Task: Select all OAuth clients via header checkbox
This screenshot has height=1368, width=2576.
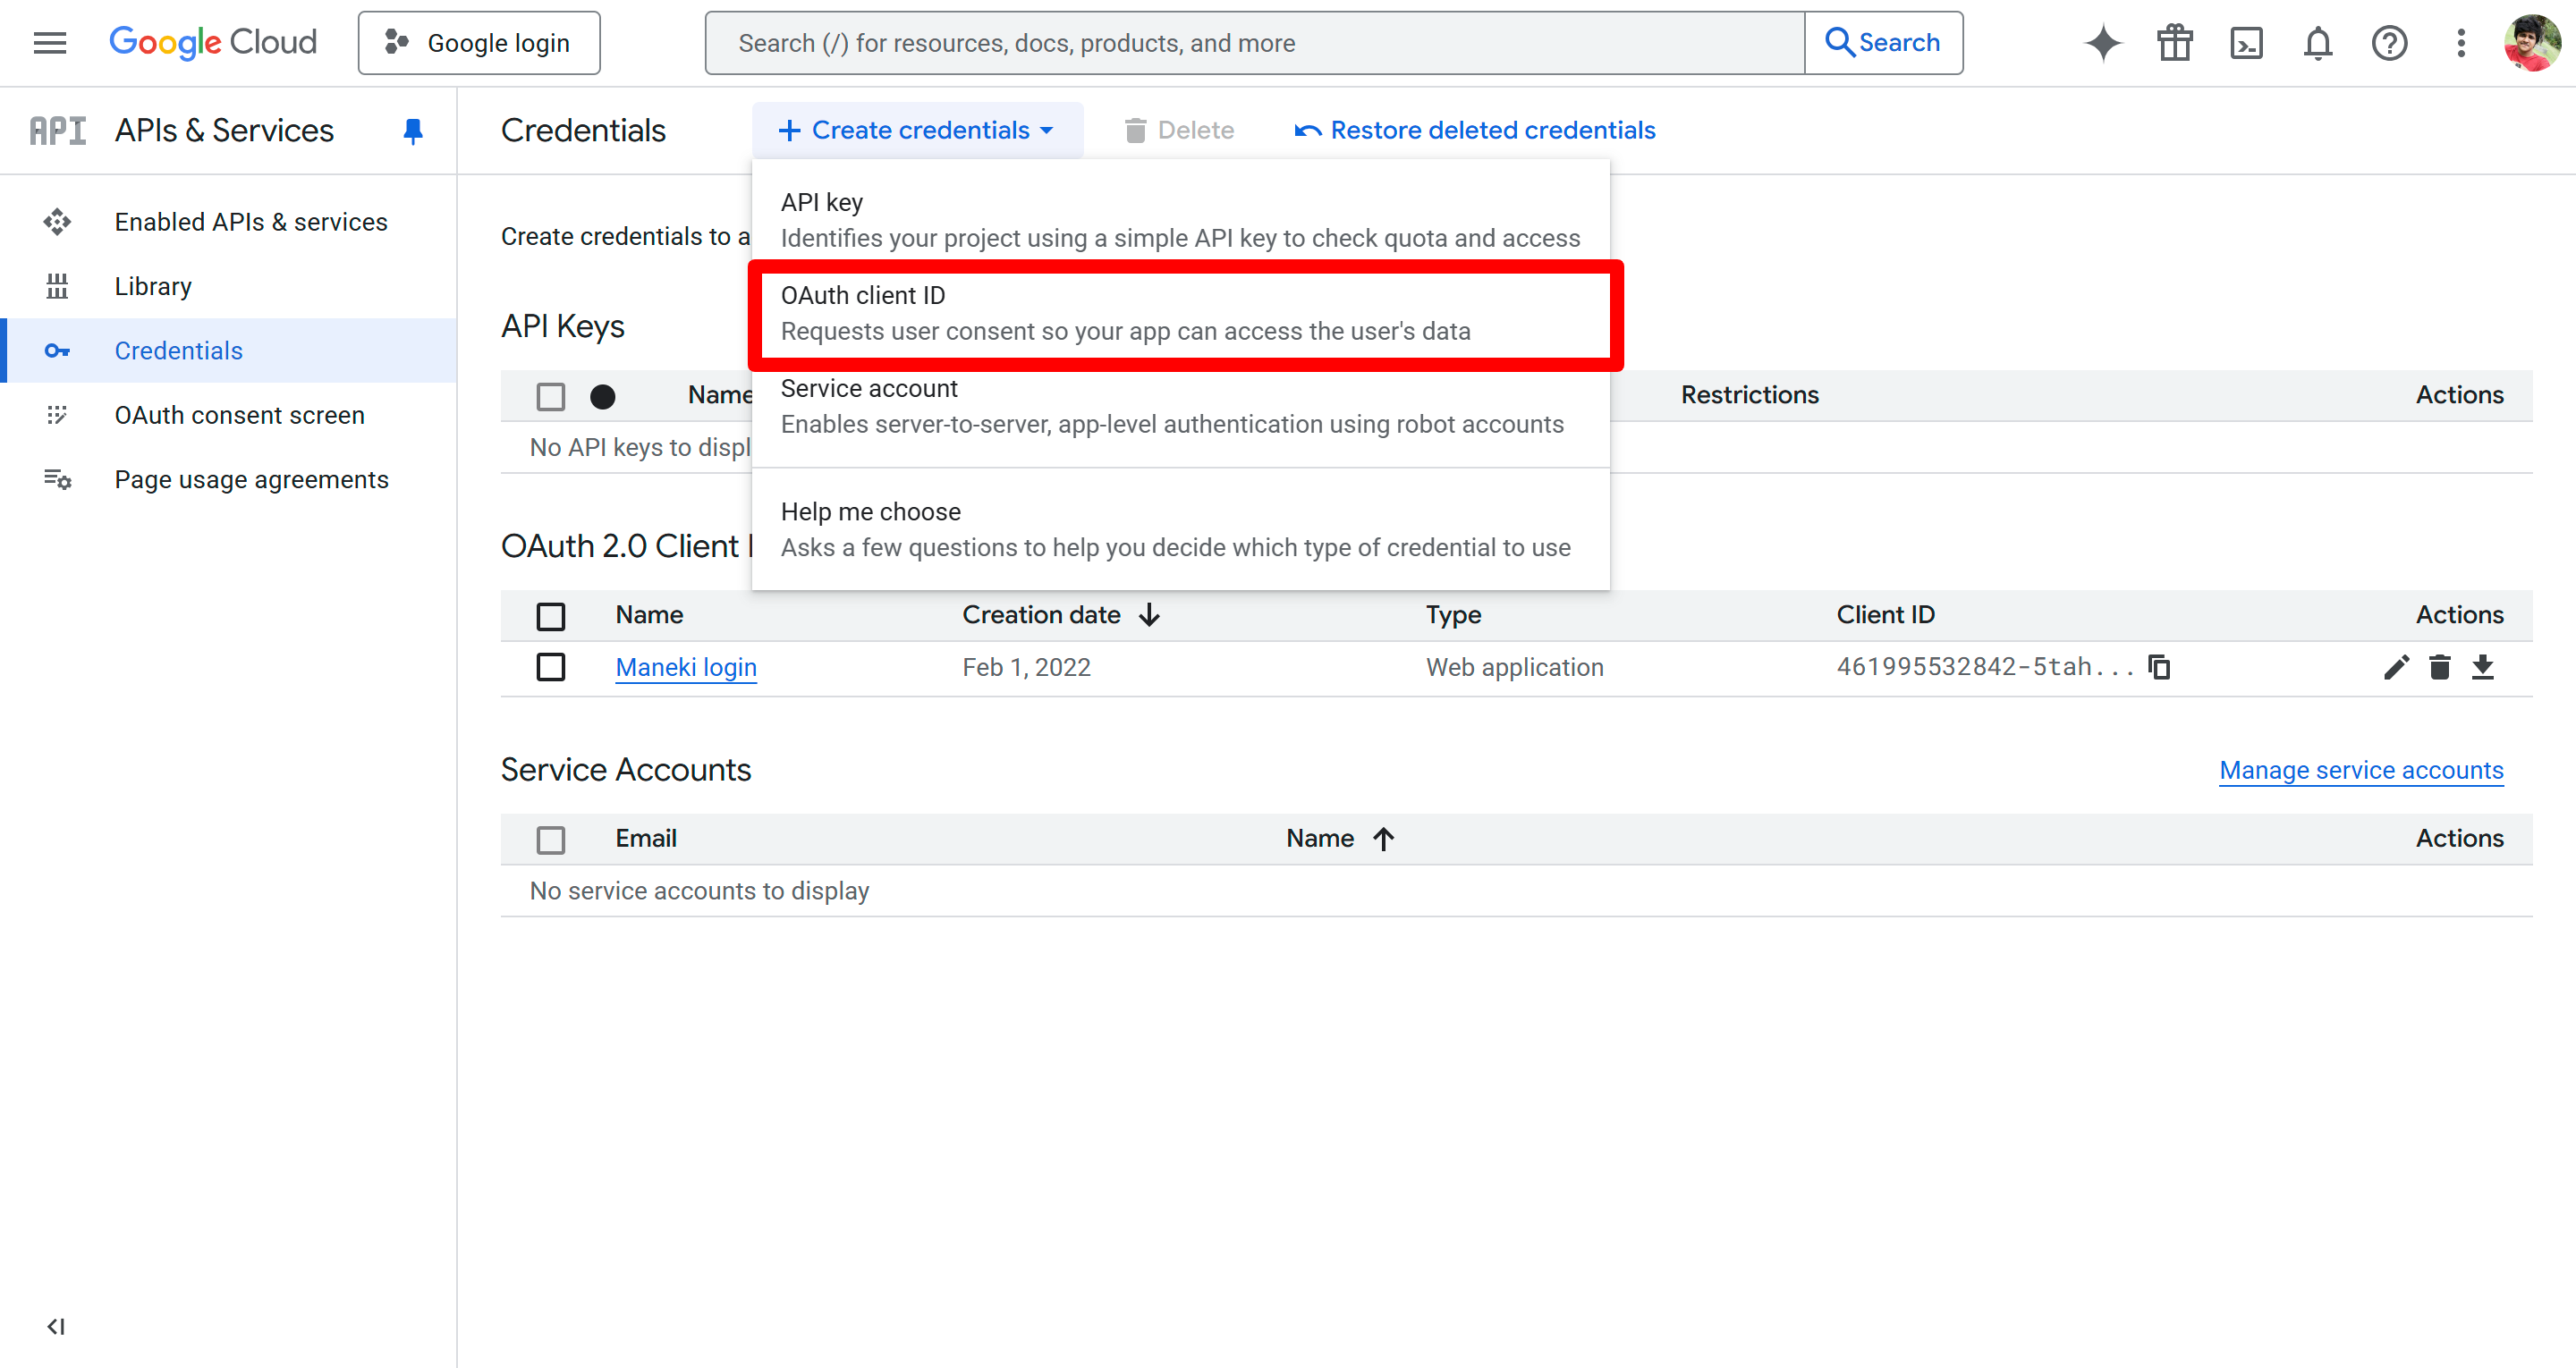Action: [x=551, y=616]
